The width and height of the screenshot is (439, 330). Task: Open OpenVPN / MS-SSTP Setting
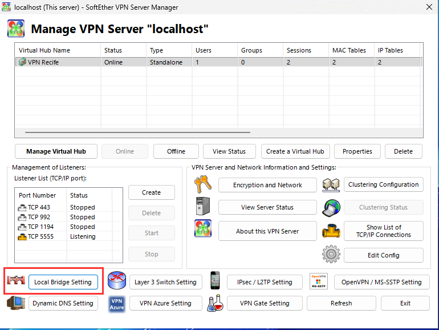(x=381, y=282)
